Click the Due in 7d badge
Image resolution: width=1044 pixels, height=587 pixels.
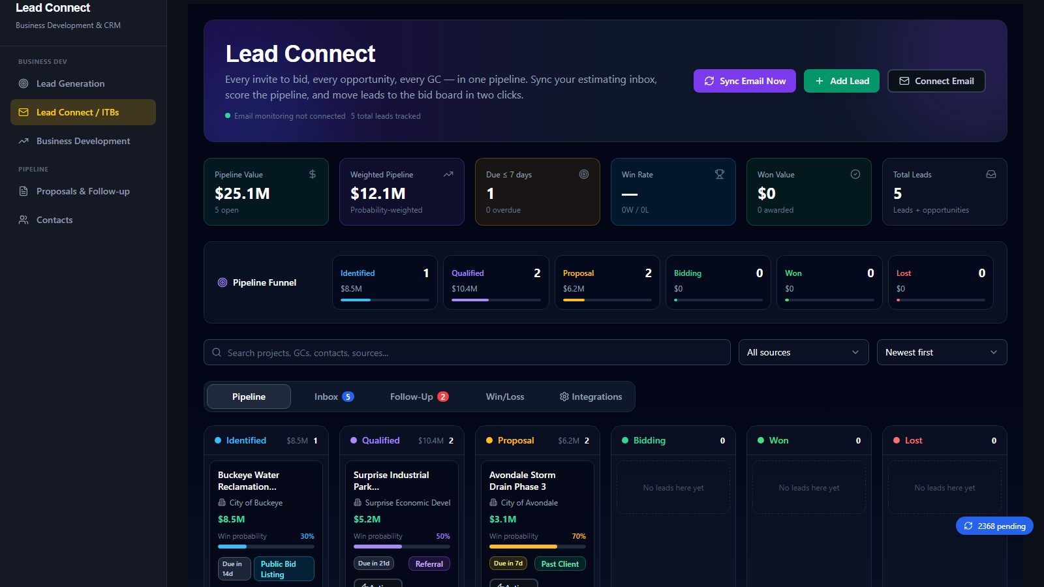[508, 564]
